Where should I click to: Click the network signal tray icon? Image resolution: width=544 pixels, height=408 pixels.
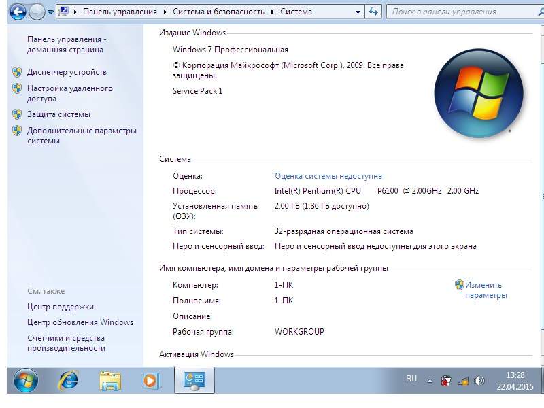[463, 381]
